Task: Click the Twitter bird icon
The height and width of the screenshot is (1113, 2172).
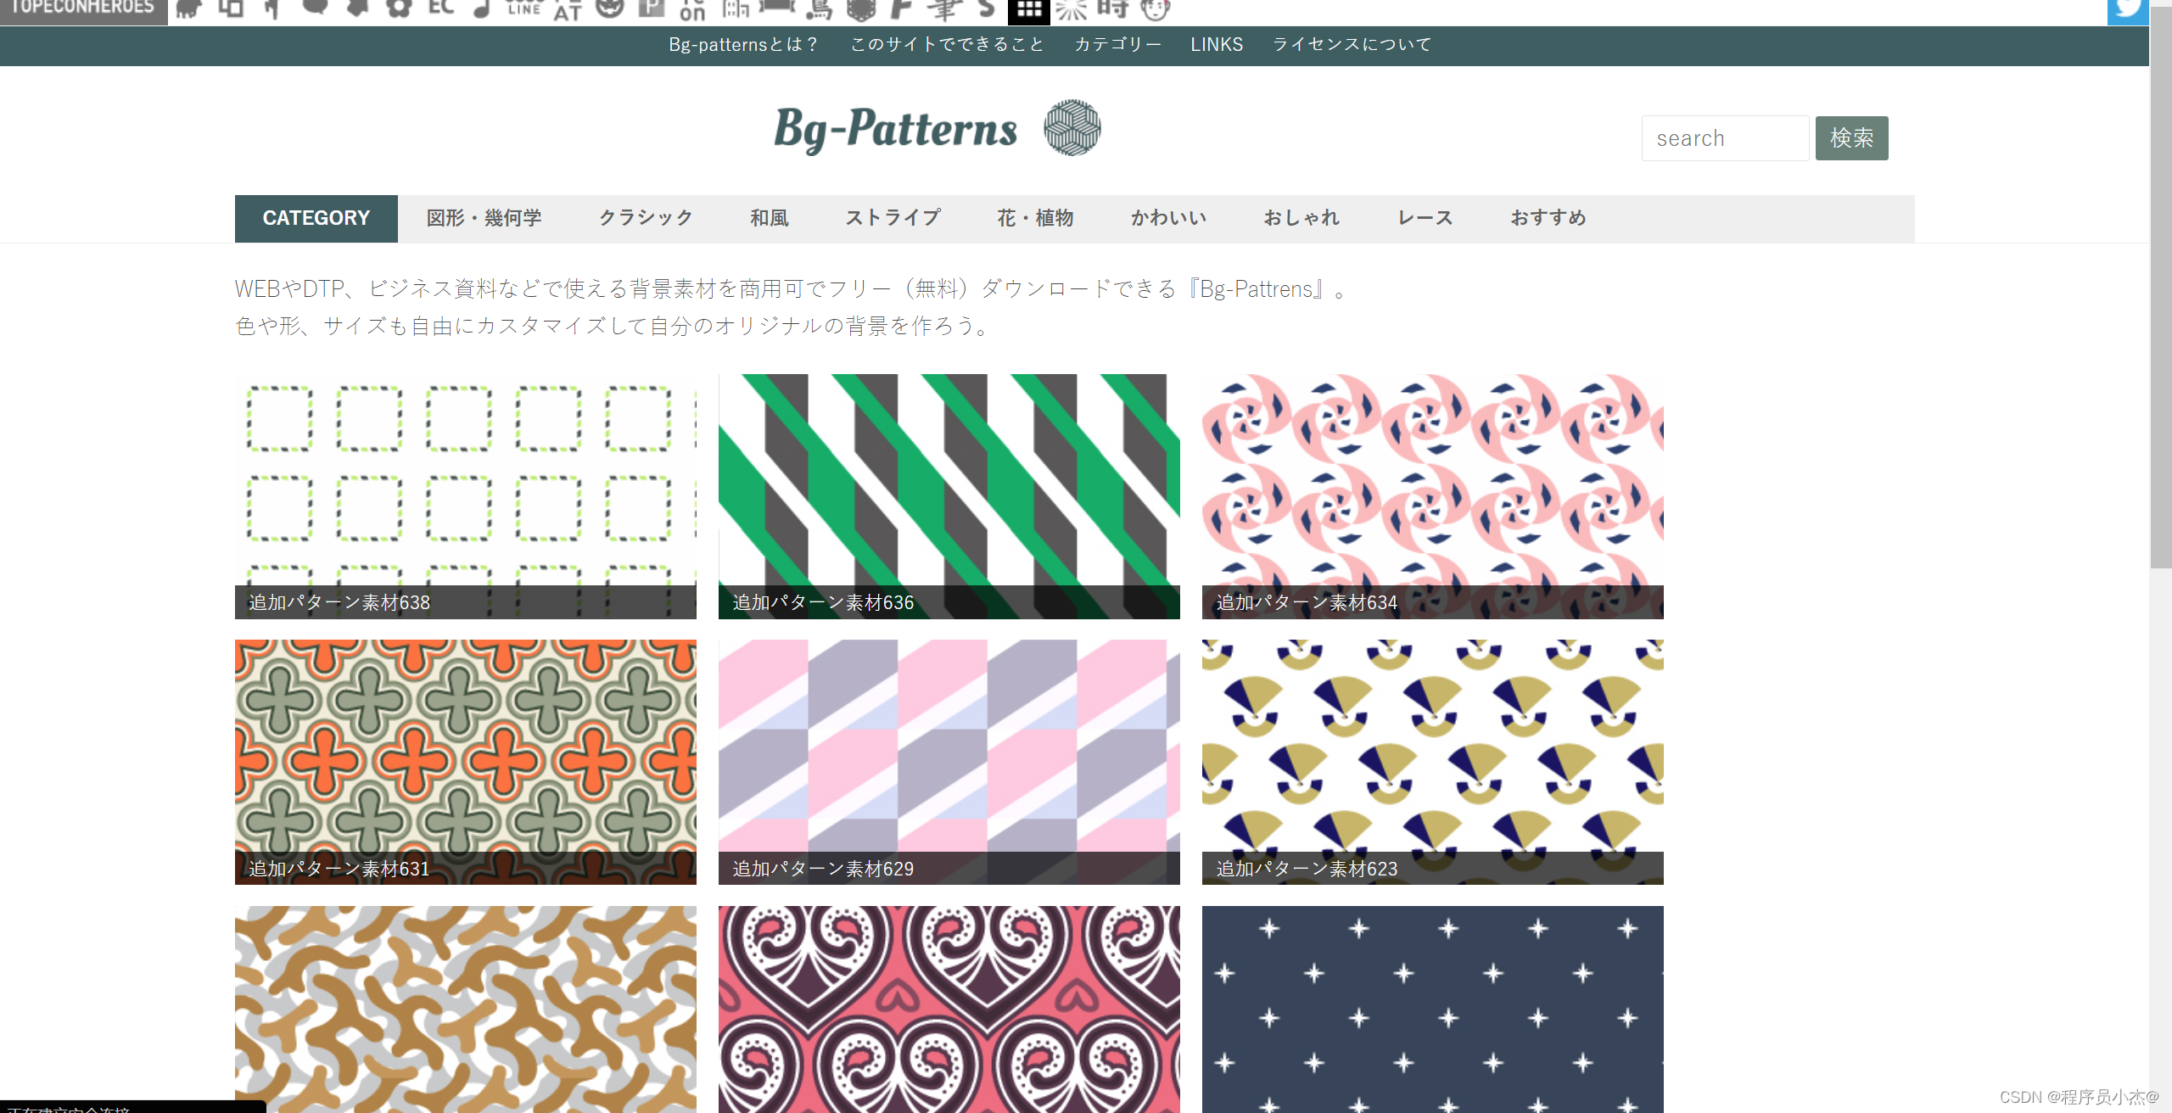Action: 2127,10
